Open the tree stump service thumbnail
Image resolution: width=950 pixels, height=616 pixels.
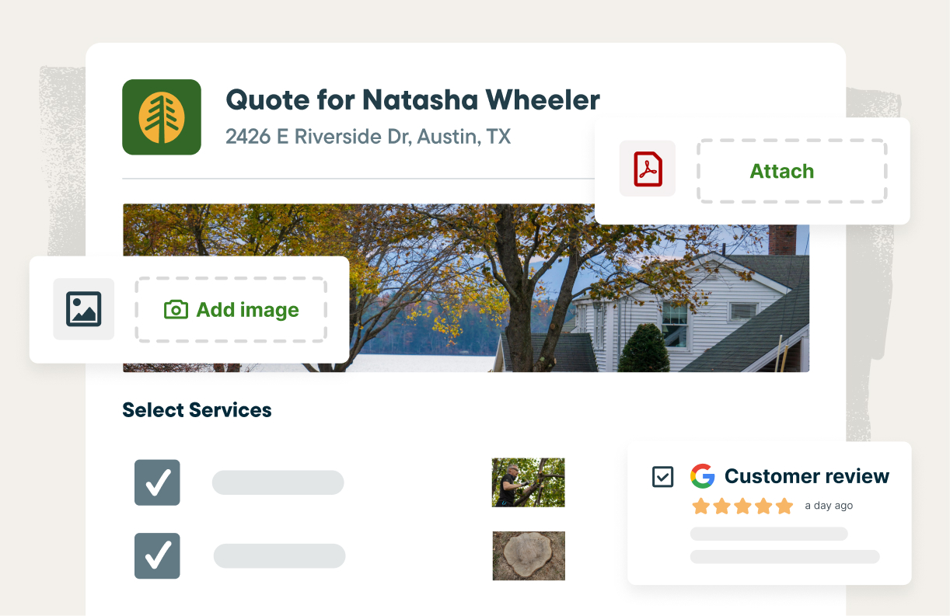(x=529, y=555)
